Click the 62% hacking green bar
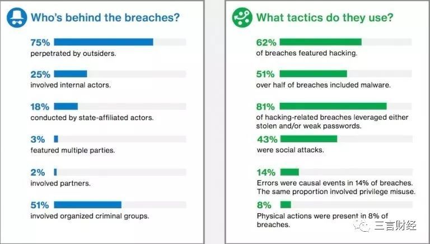 (320, 42)
